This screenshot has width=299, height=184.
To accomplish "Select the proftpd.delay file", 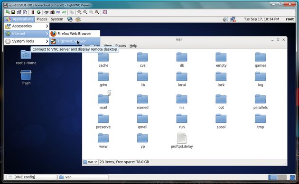I will click(x=182, y=141).
